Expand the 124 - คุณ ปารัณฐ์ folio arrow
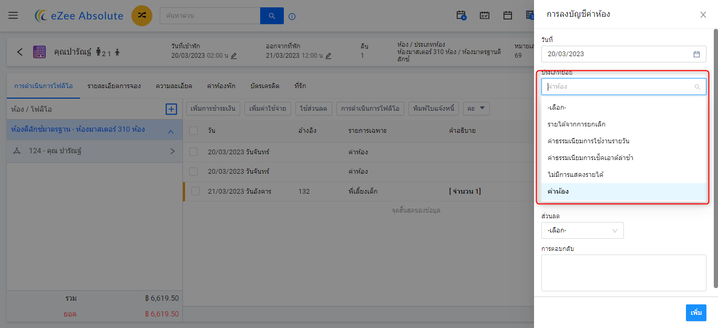 tap(172, 151)
